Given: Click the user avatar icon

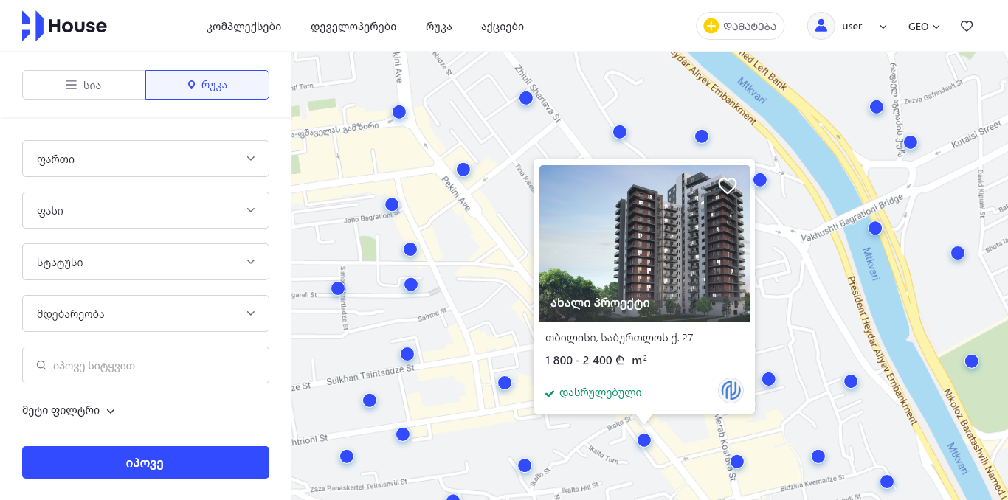Looking at the screenshot, I should tap(821, 26).
